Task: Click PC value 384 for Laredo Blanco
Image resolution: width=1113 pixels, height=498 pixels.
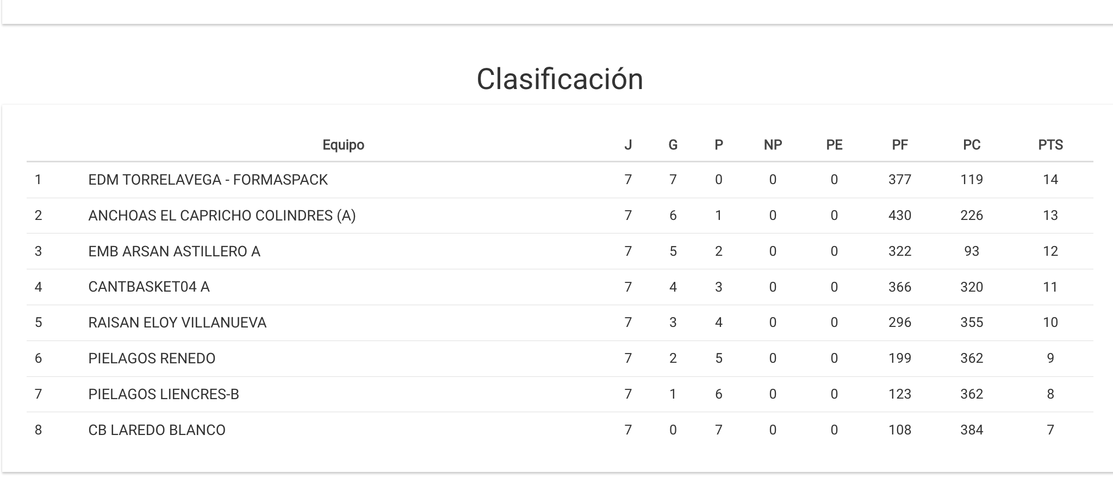Action: coord(971,430)
